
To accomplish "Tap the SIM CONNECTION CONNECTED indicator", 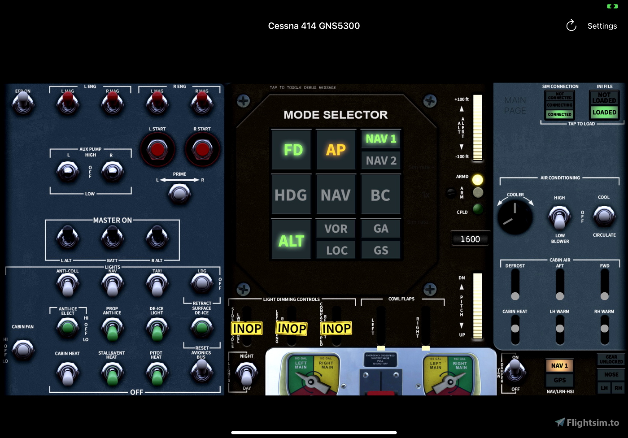I will pos(559,114).
